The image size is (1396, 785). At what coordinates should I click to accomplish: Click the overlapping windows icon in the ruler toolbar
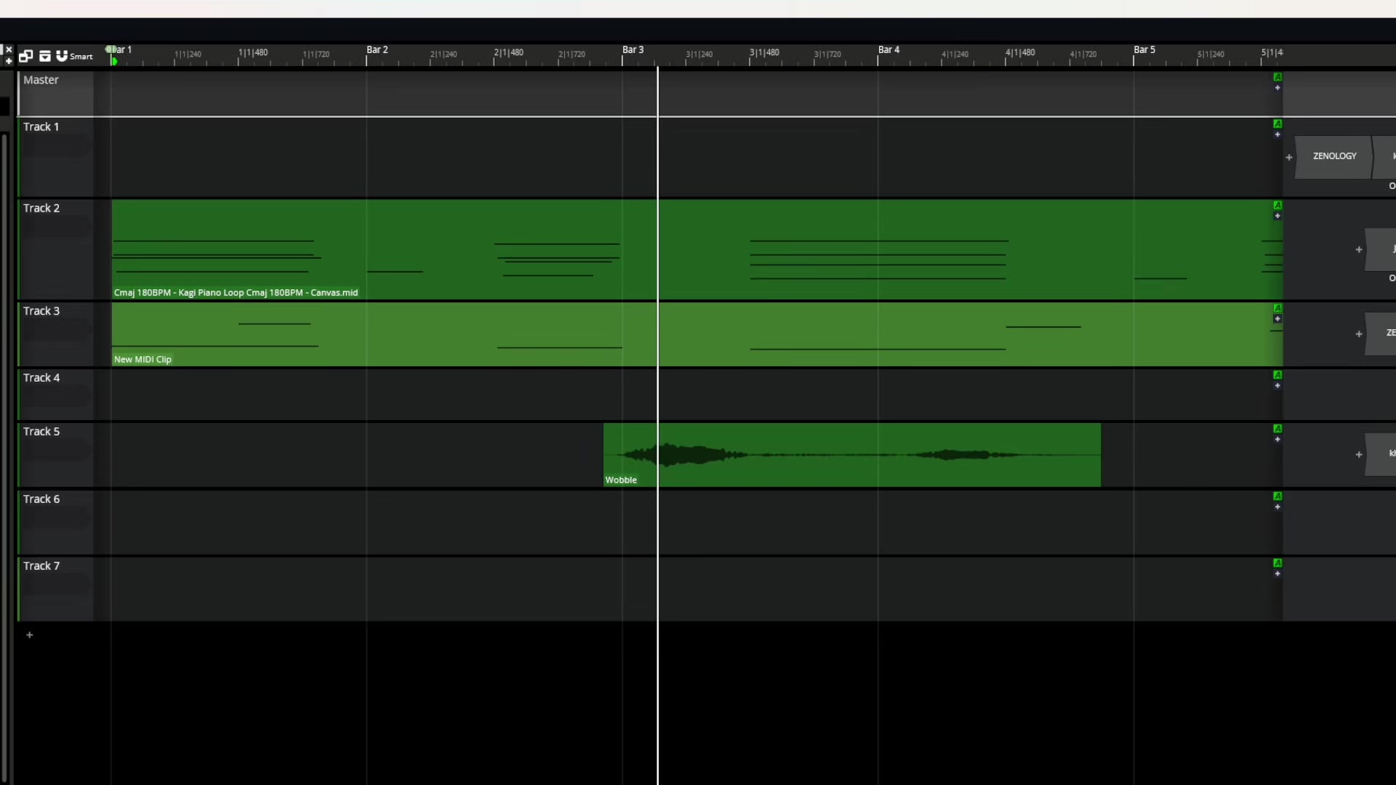pyautogui.click(x=26, y=56)
